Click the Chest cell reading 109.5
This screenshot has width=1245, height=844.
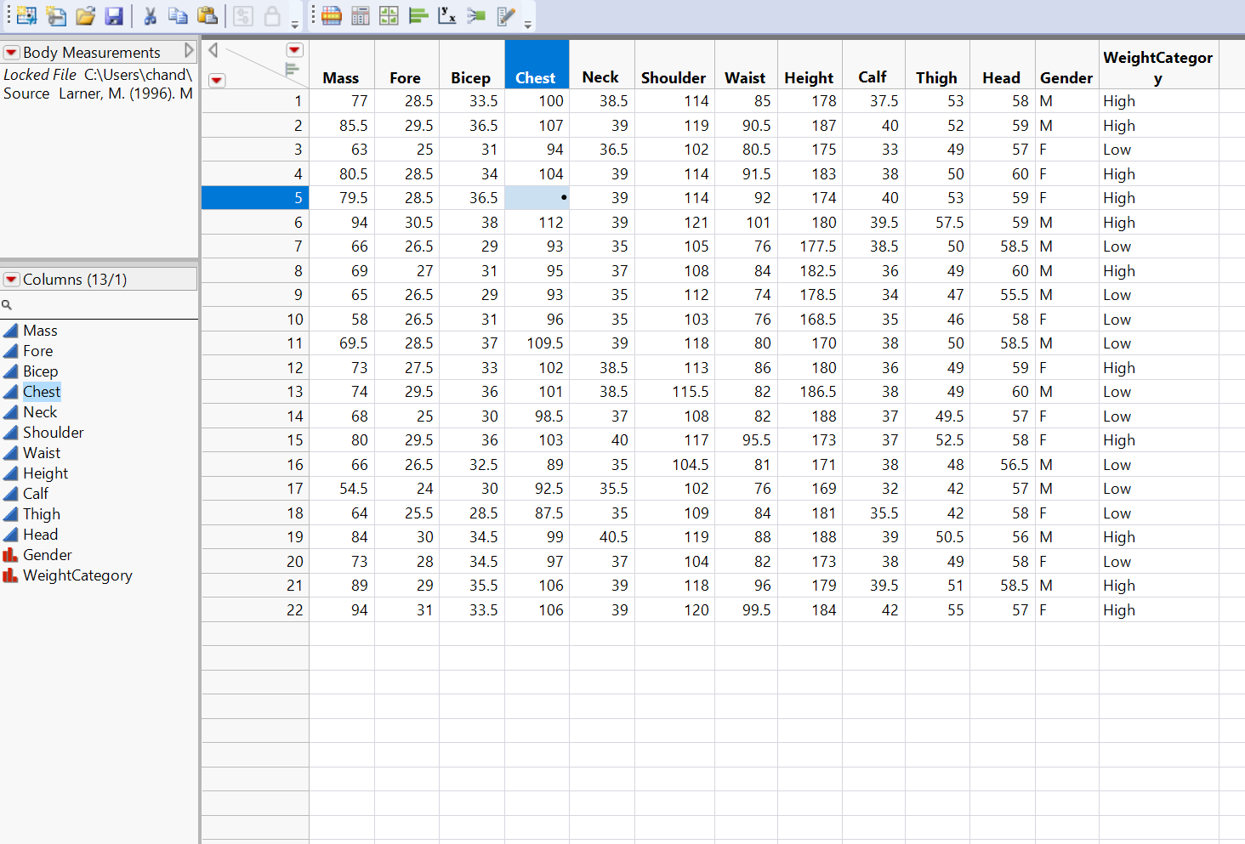537,343
